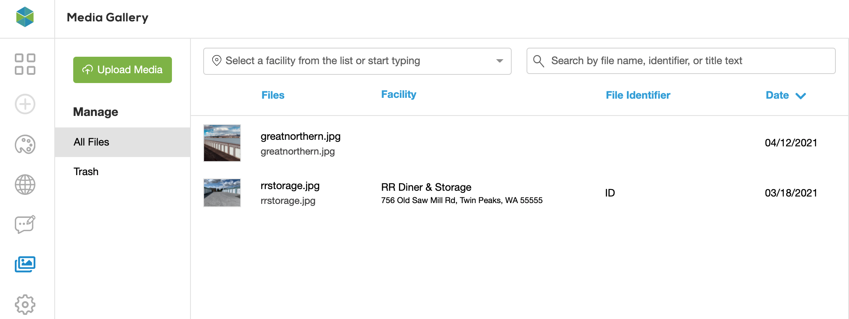Image resolution: width=849 pixels, height=319 pixels.
Task: Open the Trash section
Action: coord(86,172)
